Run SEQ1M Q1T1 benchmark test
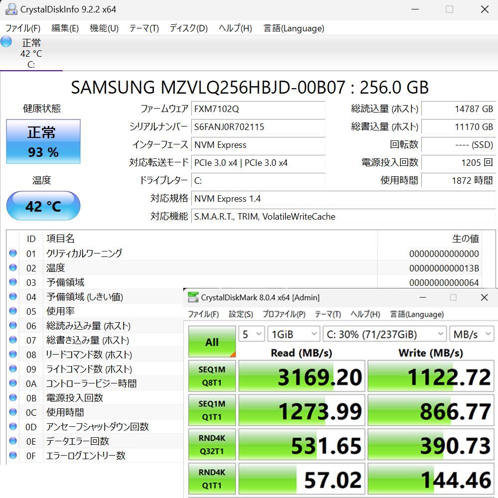 pyautogui.click(x=212, y=410)
